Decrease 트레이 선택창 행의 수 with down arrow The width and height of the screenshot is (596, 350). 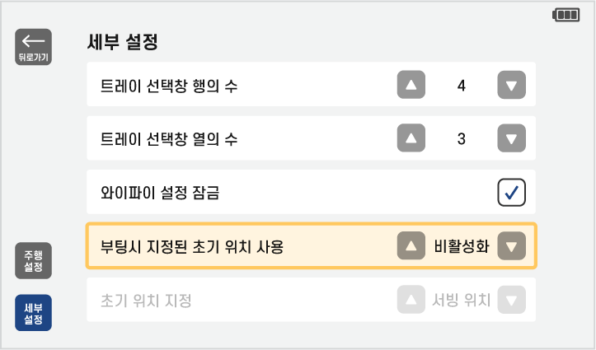(512, 84)
